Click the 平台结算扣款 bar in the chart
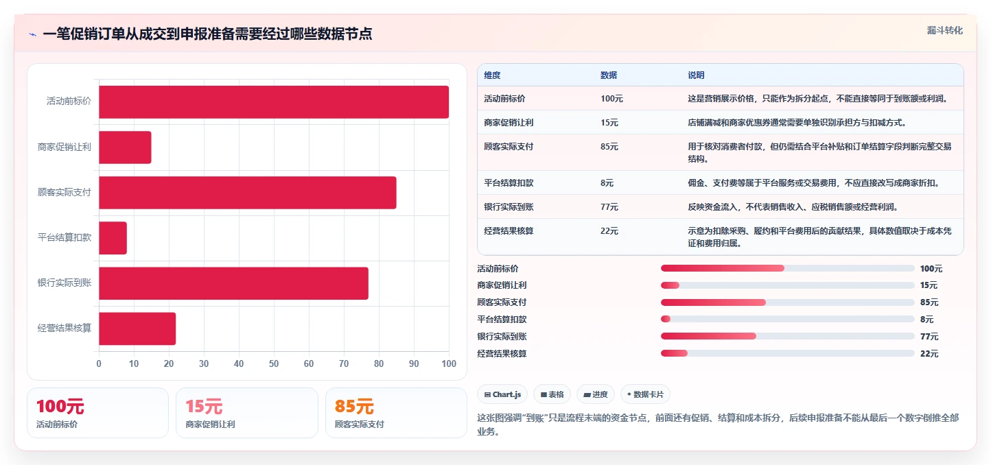This screenshot has width=991, height=465. click(x=113, y=237)
